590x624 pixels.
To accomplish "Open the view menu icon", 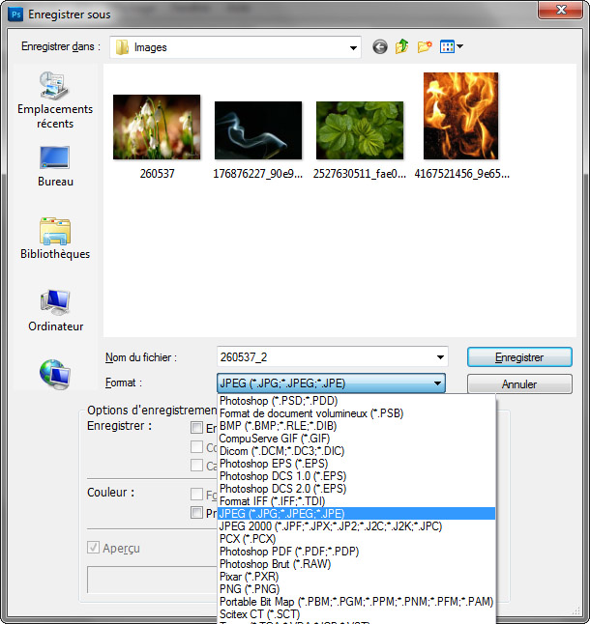I will [x=451, y=46].
